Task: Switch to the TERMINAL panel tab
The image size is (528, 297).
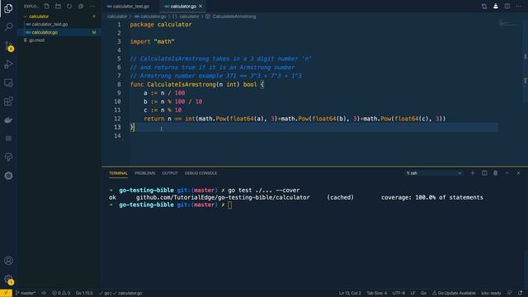Action: pos(118,173)
